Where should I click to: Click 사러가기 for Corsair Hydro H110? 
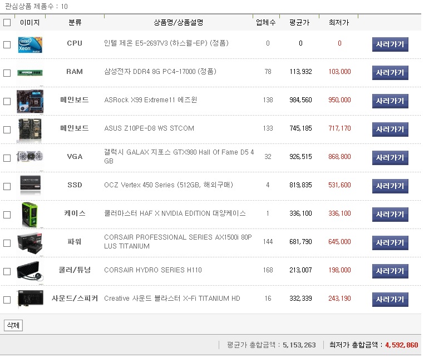click(390, 271)
